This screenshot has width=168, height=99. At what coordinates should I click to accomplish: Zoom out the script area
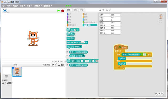point(156,94)
